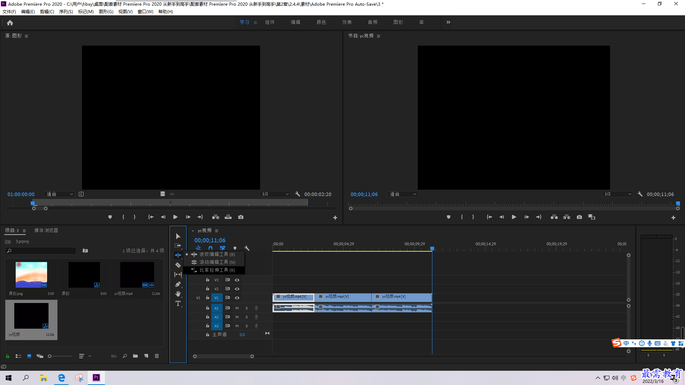Select the Track Select Forward tool
The image size is (685, 385).
click(x=178, y=246)
